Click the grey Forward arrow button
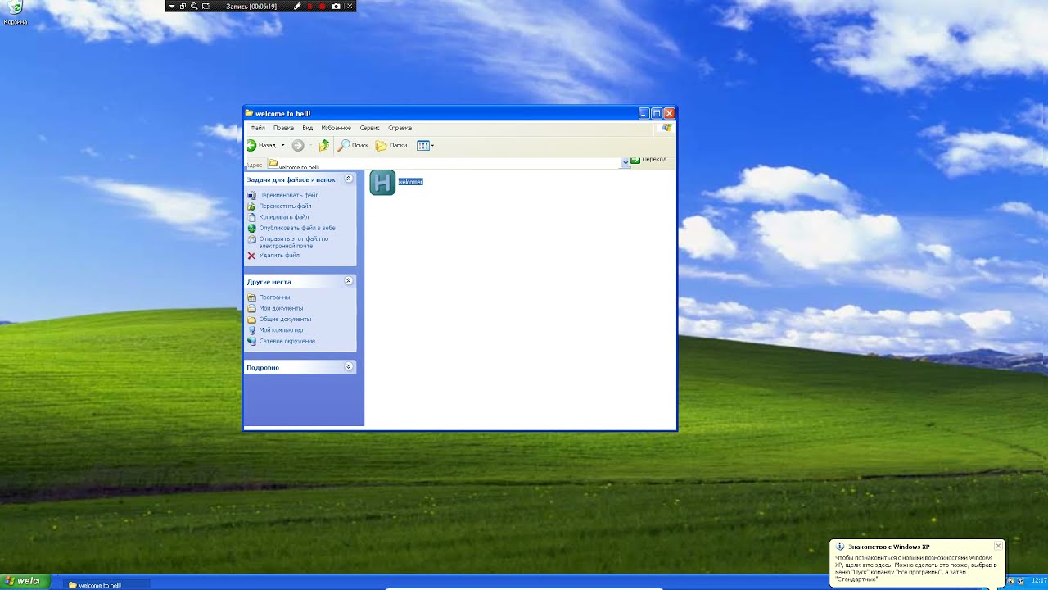Screen dimensions: 1048x590 click(298, 145)
